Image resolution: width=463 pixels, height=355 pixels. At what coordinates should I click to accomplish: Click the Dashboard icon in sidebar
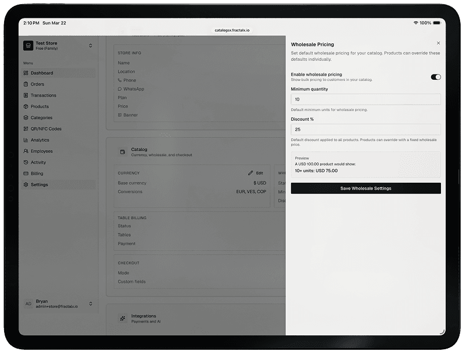[x=25, y=73]
